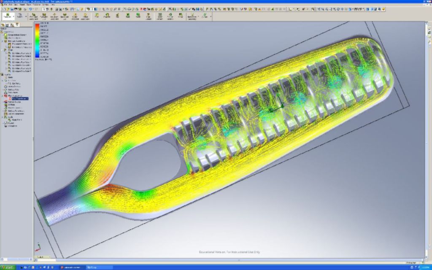Select the Computational Domain tree item
The width and height of the screenshot is (432, 270).
[x=17, y=35]
